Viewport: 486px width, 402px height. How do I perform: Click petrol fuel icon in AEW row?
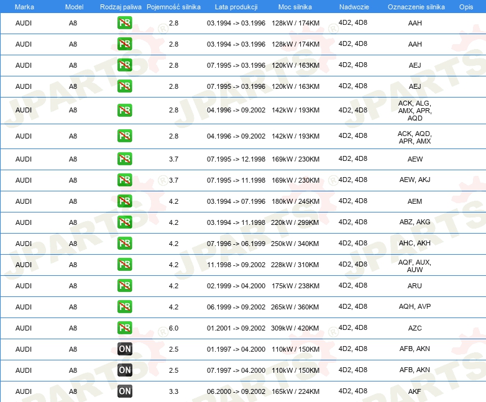click(124, 158)
